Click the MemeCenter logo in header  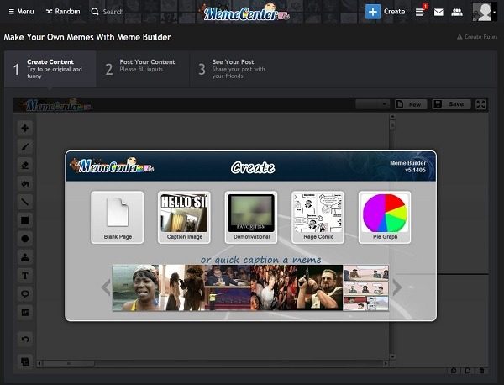(245, 13)
